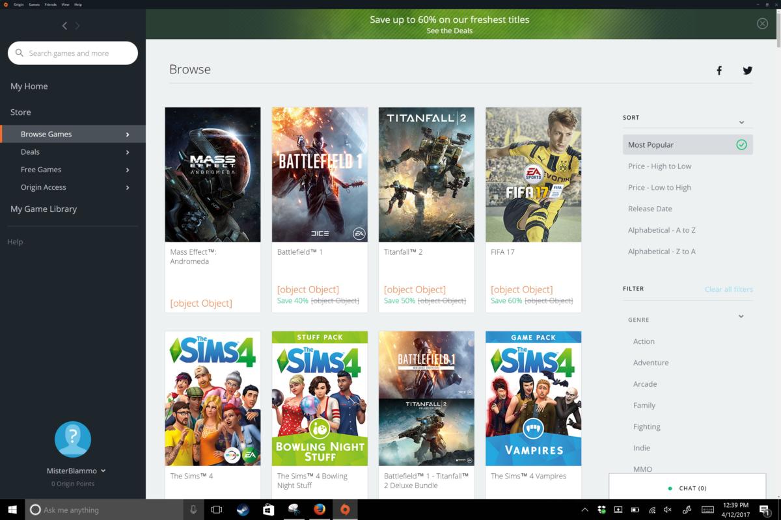
Task: Click the battery tray icon
Action: 635,510
